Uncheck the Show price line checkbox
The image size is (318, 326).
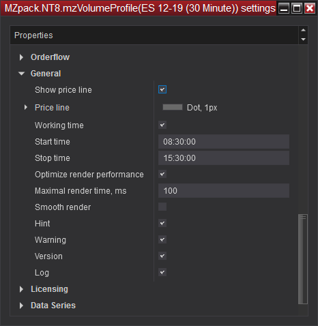(162, 89)
